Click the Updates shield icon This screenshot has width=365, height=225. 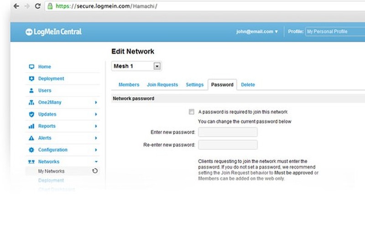(x=31, y=114)
